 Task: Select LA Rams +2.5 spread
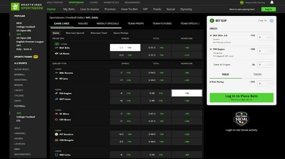pos(125,55)
